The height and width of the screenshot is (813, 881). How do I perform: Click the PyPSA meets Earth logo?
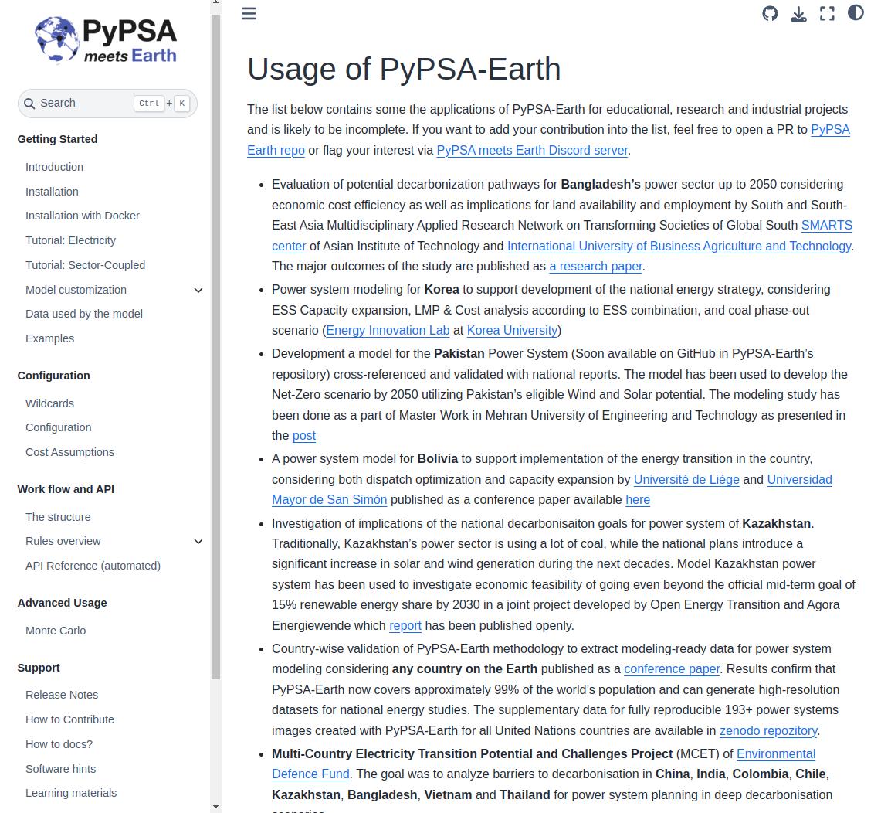(x=106, y=40)
